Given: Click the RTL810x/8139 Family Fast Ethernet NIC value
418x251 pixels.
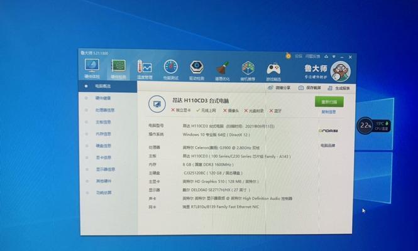Looking at the screenshot, I should 221,207.
